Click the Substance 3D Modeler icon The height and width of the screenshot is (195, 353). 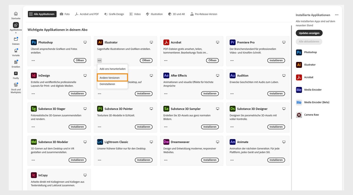coord(34,142)
